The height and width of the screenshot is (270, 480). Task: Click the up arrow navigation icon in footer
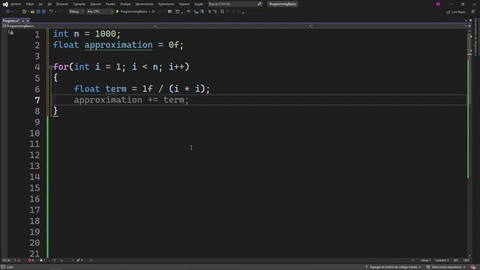[x=55, y=260]
